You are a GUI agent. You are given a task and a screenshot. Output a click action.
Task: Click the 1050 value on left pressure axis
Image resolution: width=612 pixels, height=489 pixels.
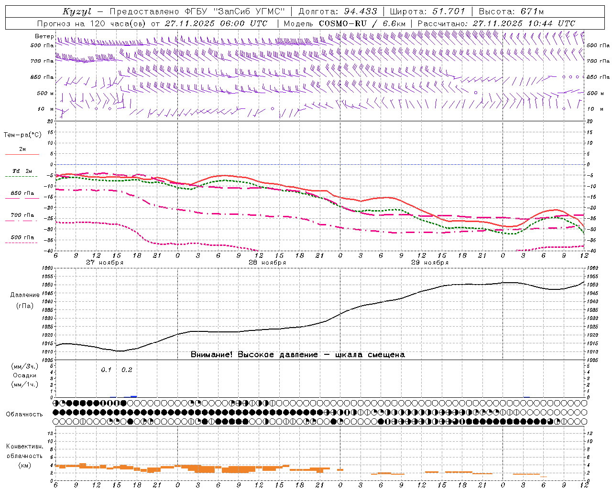48,285
